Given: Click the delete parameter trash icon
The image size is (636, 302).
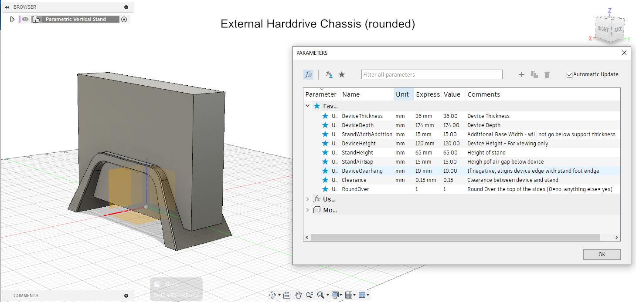Looking at the screenshot, I should point(547,74).
